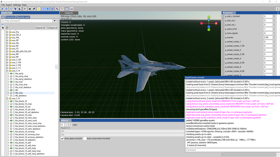This screenshot has height=157, width=280.
Task: Click the Filter and search field
Action: pos(27,21)
